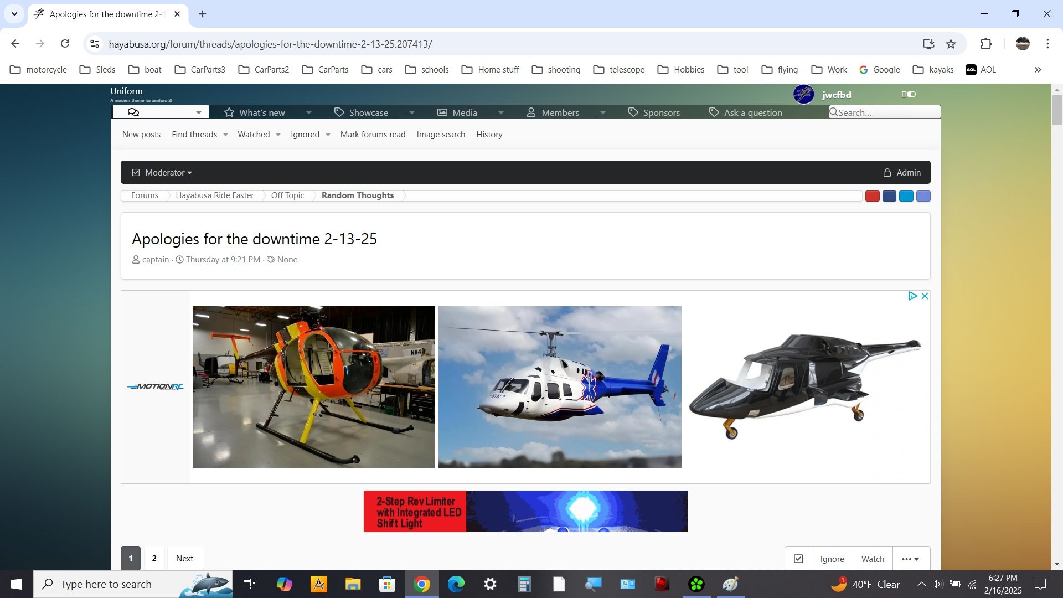The height and width of the screenshot is (598, 1063).
Task: Toggle Watch thread status
Action: 873,558
